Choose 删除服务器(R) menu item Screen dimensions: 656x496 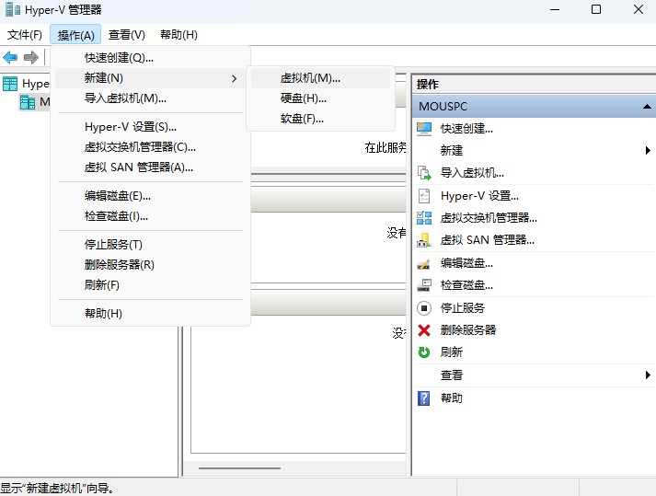click(x=150, y=264)
